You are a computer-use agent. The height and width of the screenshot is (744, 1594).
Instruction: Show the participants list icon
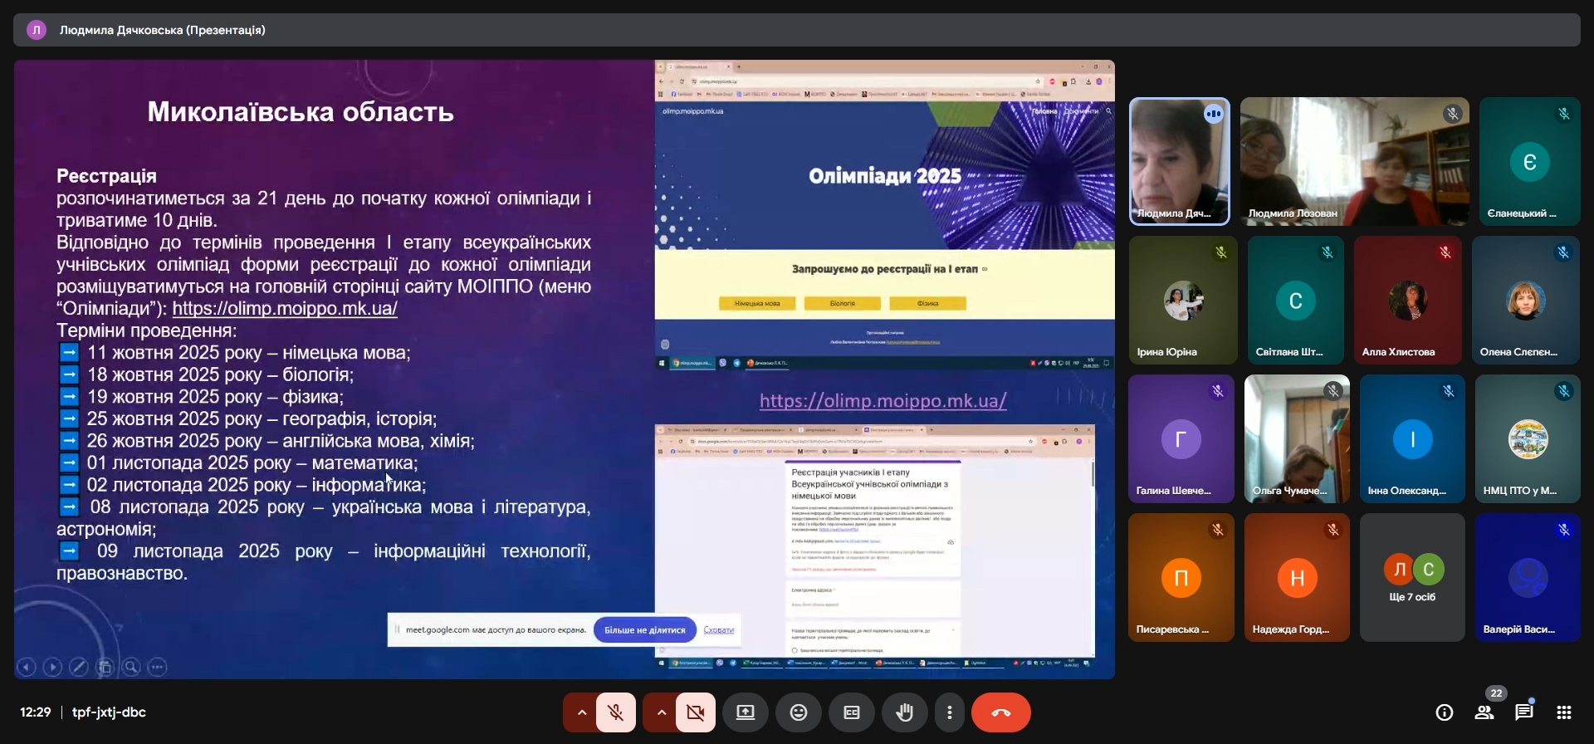pos(1484,712)
